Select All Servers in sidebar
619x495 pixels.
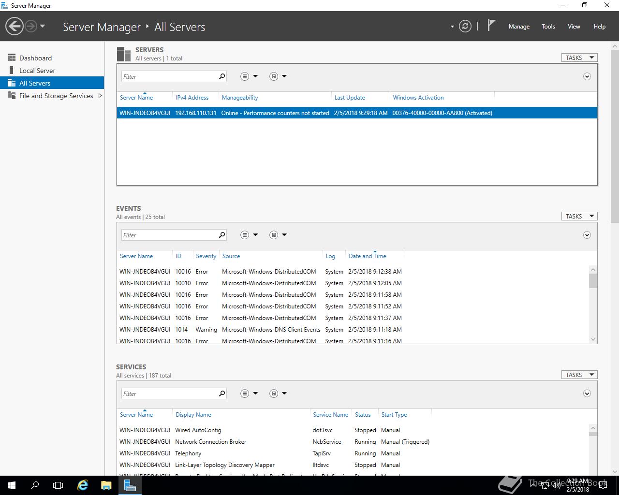click(x=52, y=83)
